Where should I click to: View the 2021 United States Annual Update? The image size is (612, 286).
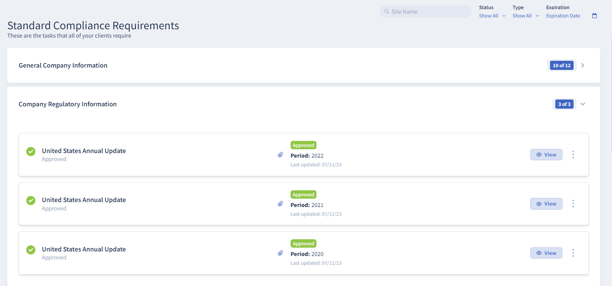[x=546, y=204]
